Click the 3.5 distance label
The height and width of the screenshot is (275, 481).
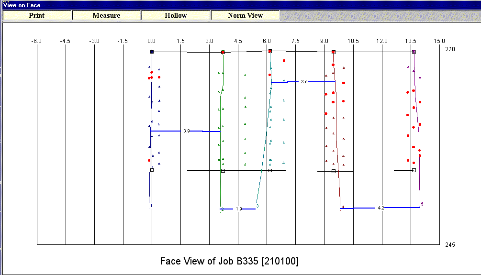pyautogui.click(x=304, y=82)
